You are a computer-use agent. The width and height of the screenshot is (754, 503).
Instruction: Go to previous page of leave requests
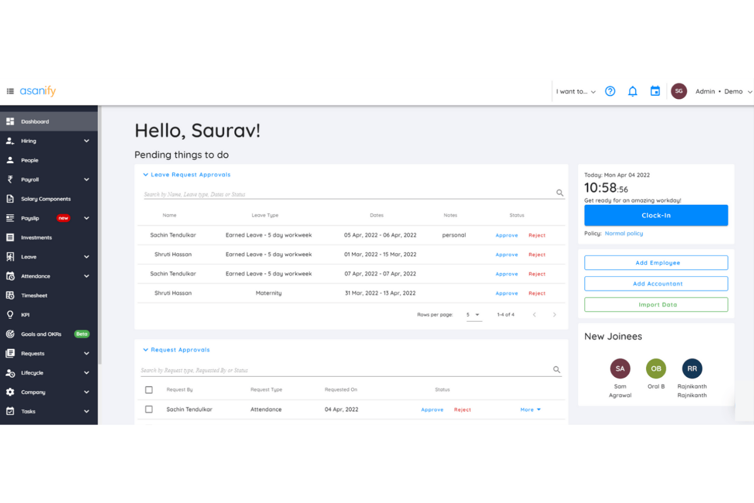point(534,314)
